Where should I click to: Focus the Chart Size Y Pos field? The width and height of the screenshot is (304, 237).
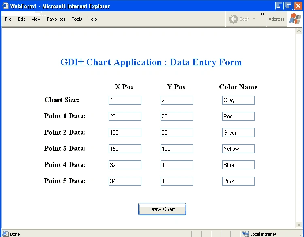click(177, 100)
